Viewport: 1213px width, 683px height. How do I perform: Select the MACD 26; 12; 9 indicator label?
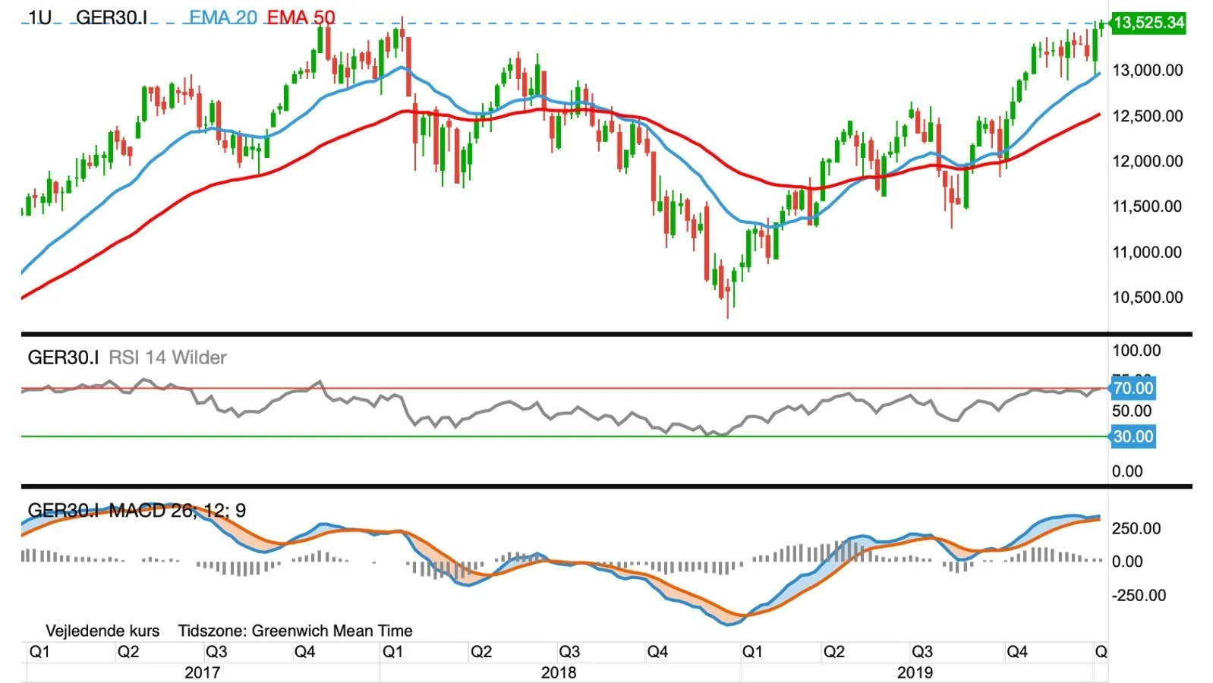tap(178, 510)
